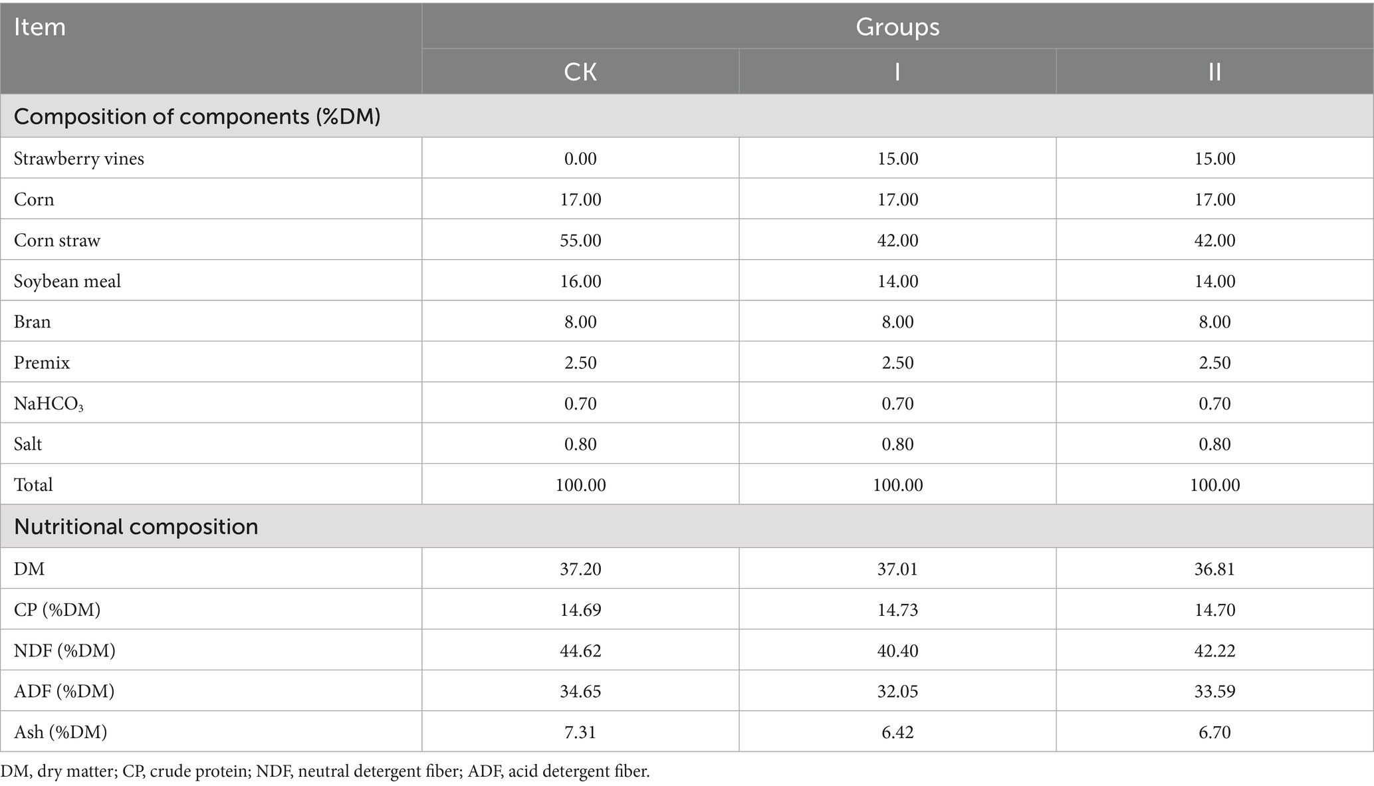Select the group II column header
The height and width of the screenshot is (786, 1374).
pos(1214,72)
